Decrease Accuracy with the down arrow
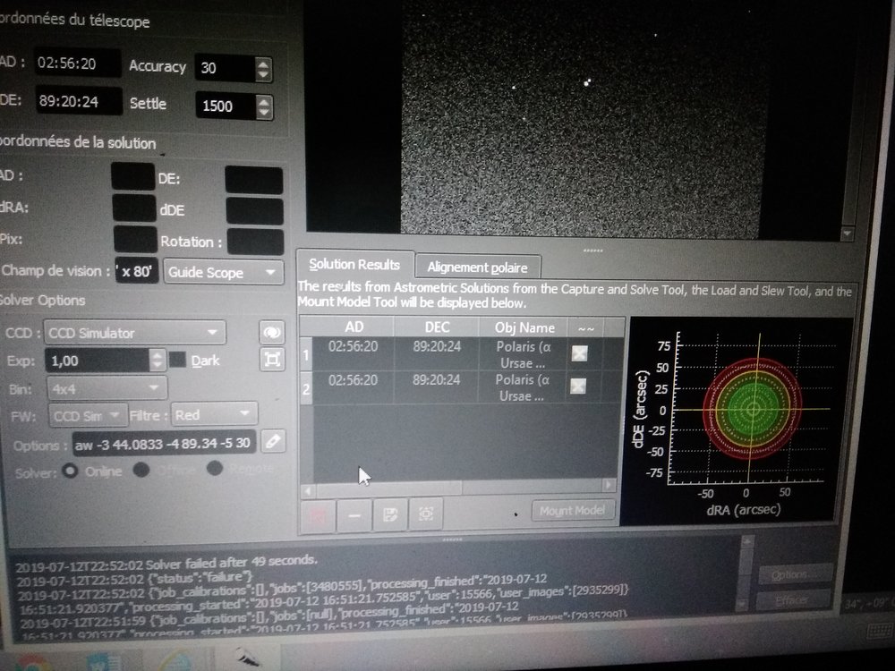895x671 pixels. click(x=263, y=75)
